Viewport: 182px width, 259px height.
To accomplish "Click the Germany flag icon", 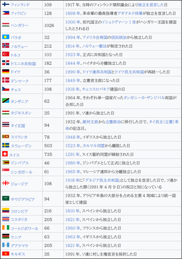I will coord(6,72).
